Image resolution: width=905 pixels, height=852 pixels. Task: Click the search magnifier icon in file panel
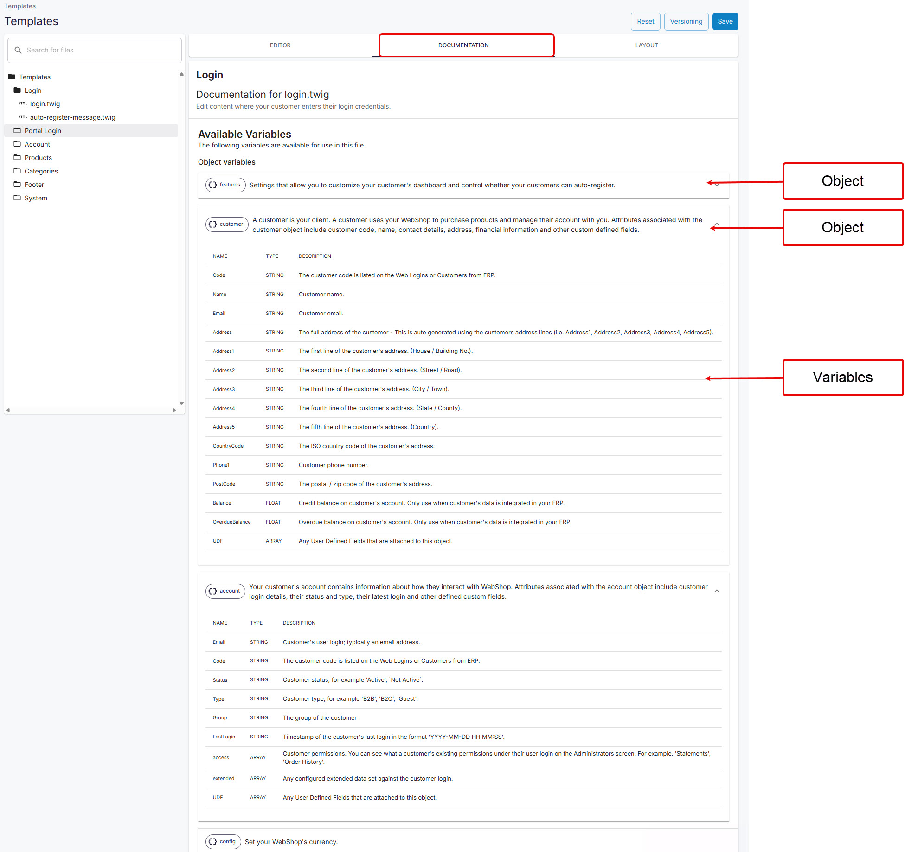click(x=18, y=50)
